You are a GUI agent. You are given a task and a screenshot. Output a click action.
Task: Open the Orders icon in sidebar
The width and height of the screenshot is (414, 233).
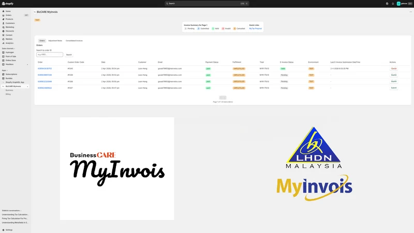pos(4,16)
